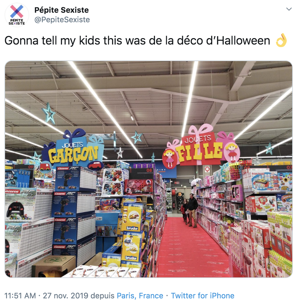Click the shoppers standing in the red aisle

pyautogui.click(x=189, y=210)
